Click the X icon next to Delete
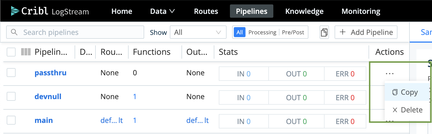432x134 pixels. pos(395,110)
